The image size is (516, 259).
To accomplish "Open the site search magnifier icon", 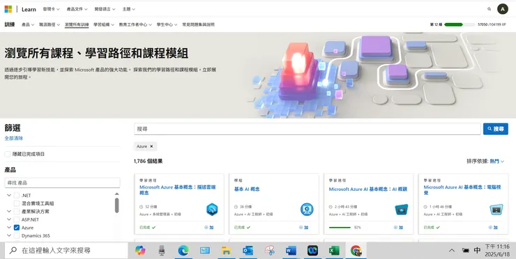I will pyautogui.click(x=489, y=9).
